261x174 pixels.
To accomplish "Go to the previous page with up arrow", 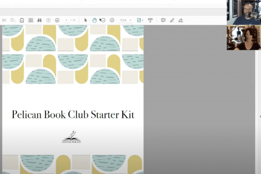I will tap(48, 20).
